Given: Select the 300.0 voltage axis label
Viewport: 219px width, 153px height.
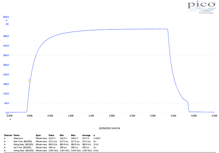Looking at the screenshot, I should [x=6, y=65].
